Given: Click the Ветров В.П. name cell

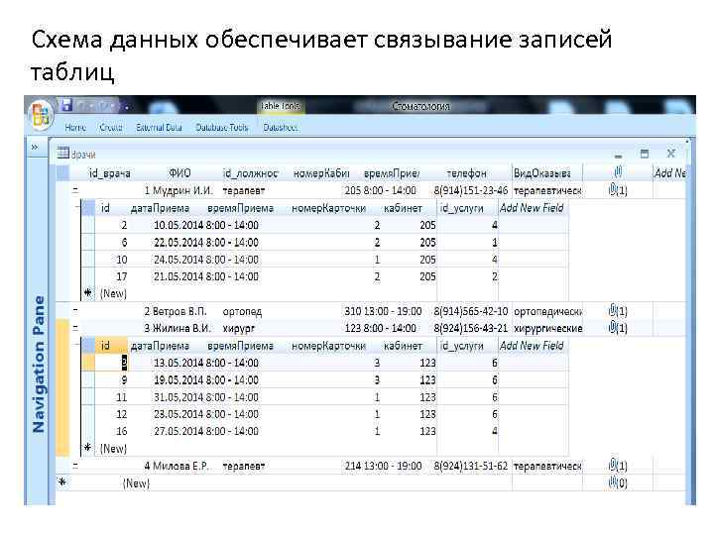Looking at the screenshot, I should click(x=179, y=312).
